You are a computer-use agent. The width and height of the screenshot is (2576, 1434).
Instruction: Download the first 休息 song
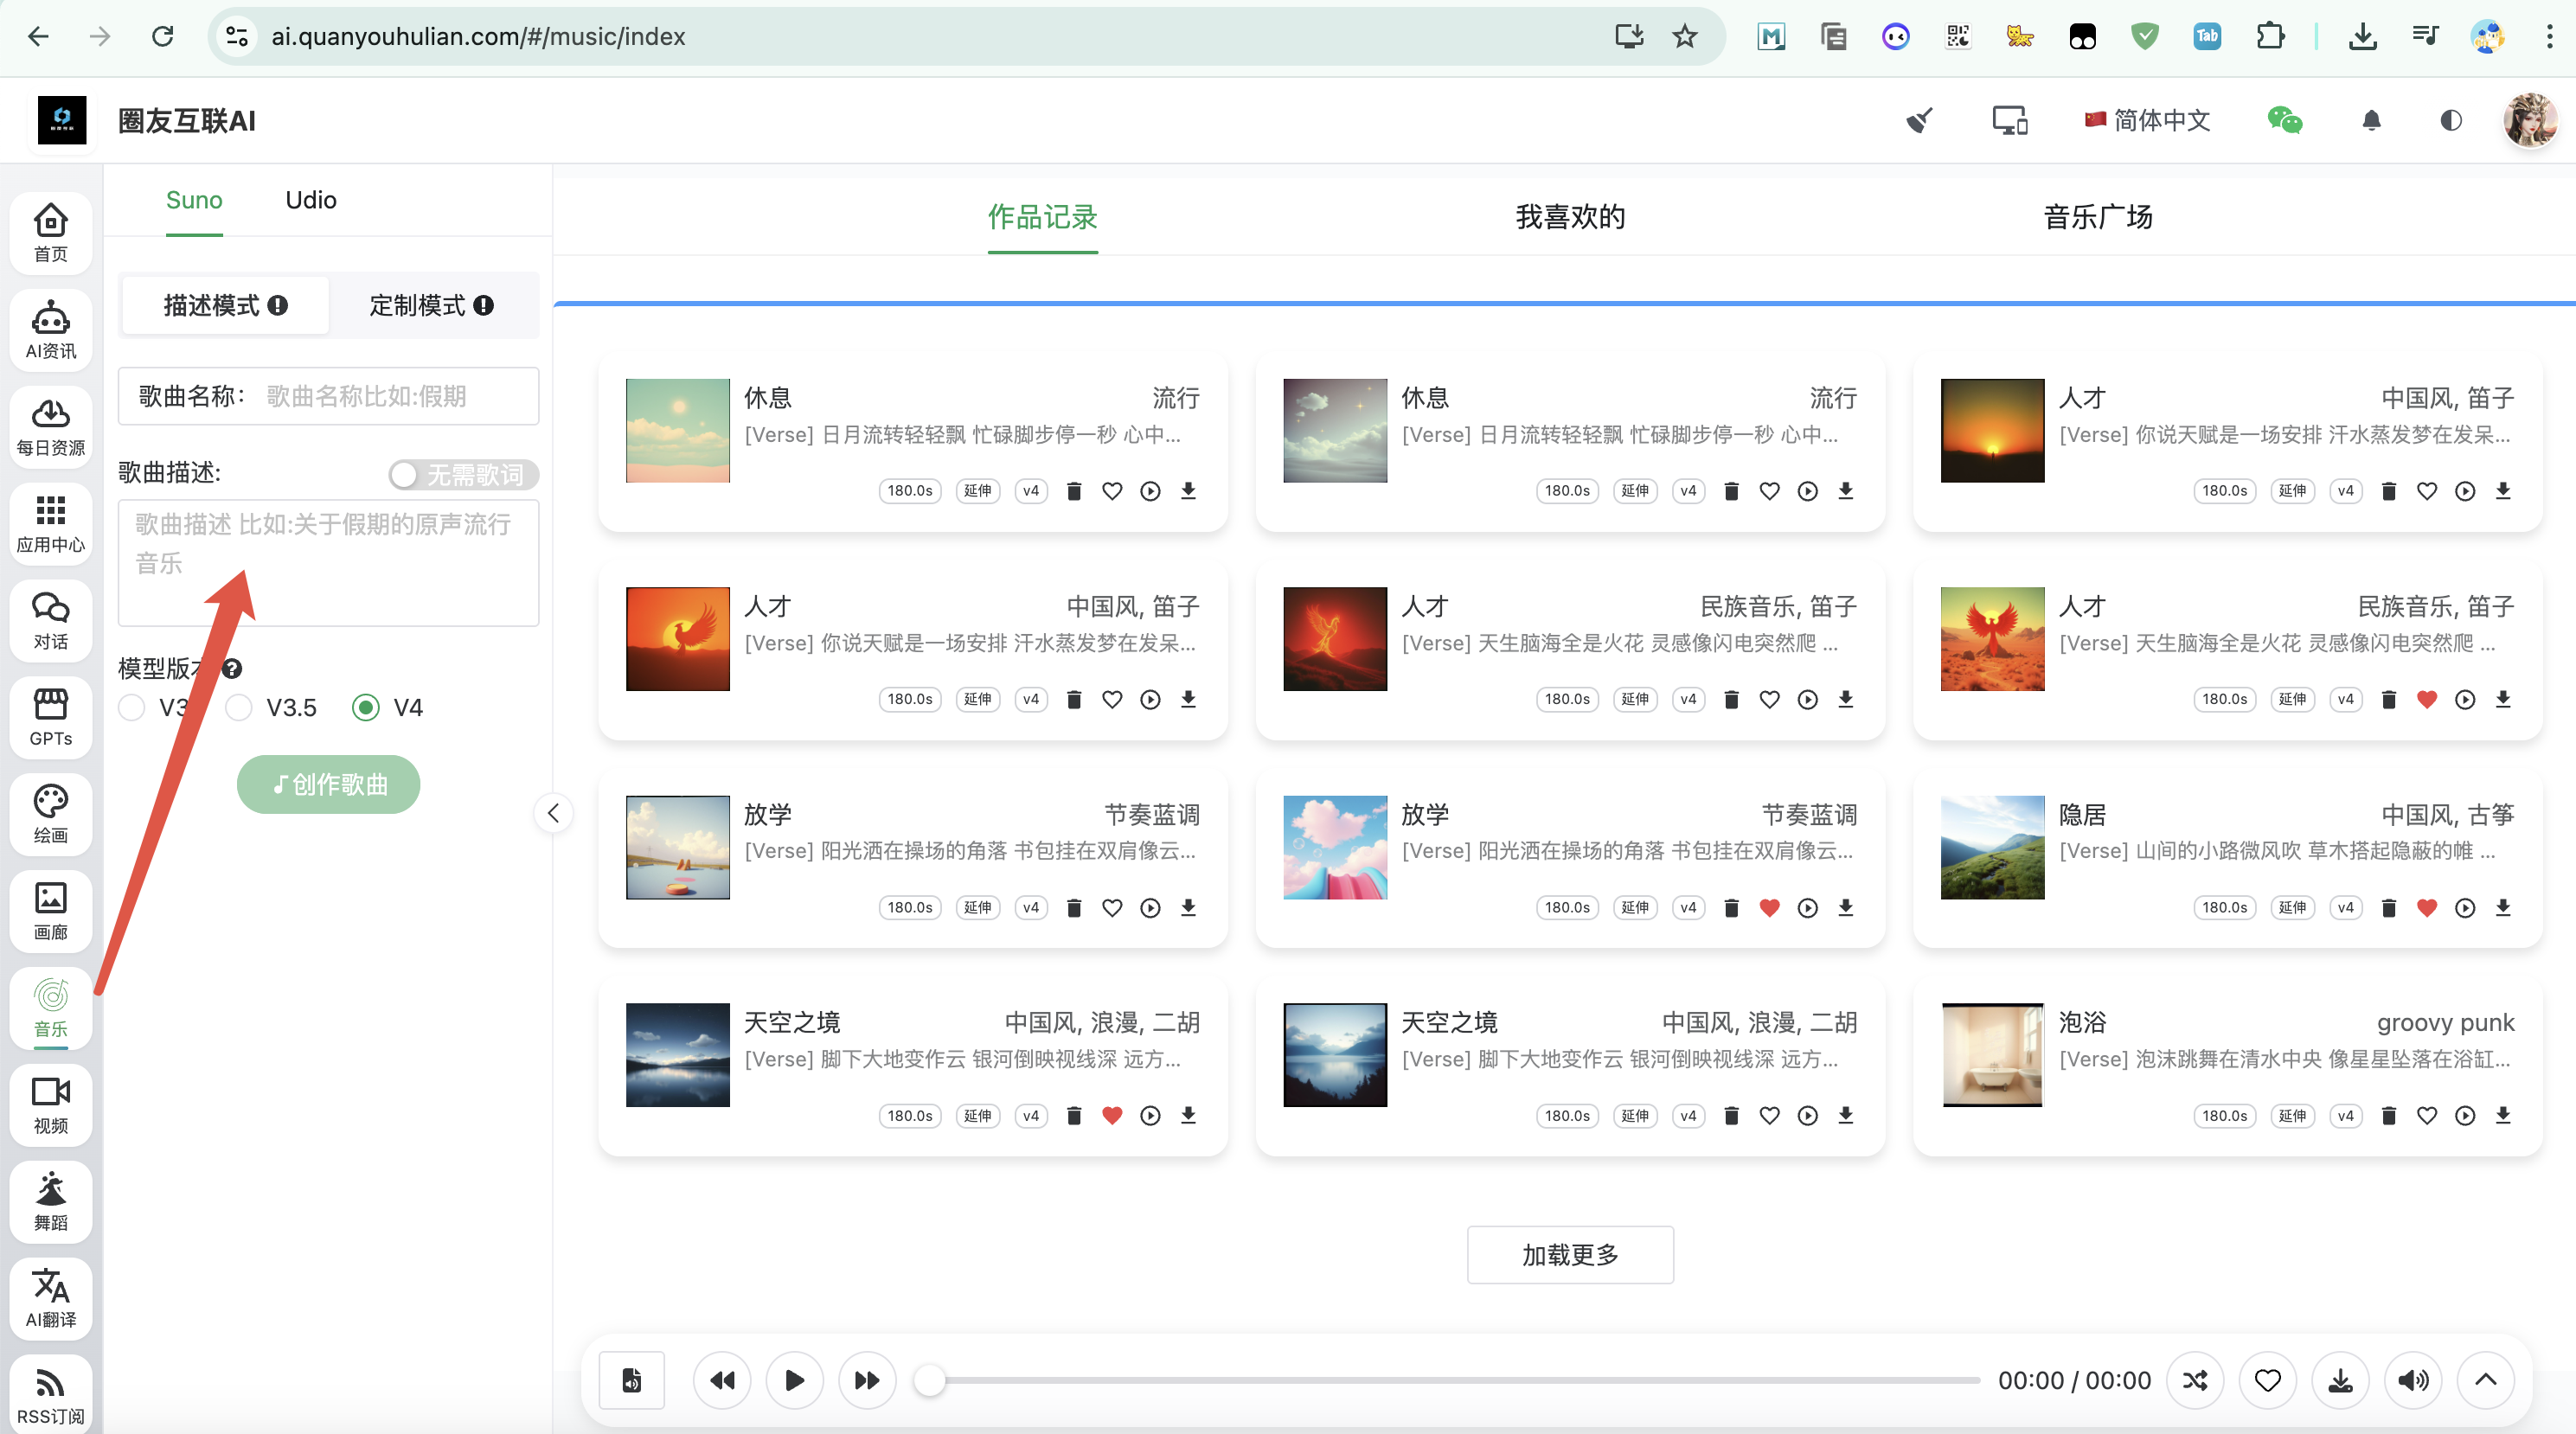pyautogui.click(x=1188, y=491)
